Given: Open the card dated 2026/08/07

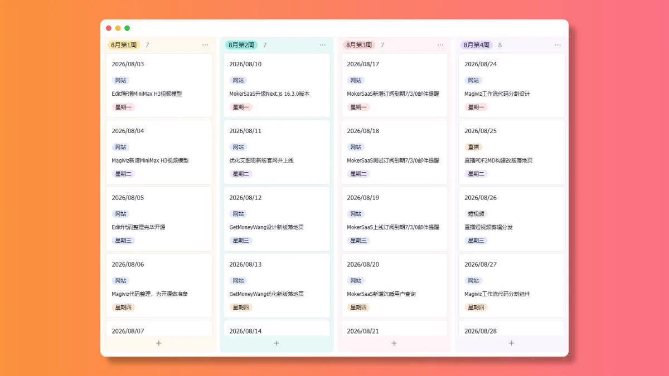Looking at the screenshot, I should pyautogui.click(x=159, y=328).
